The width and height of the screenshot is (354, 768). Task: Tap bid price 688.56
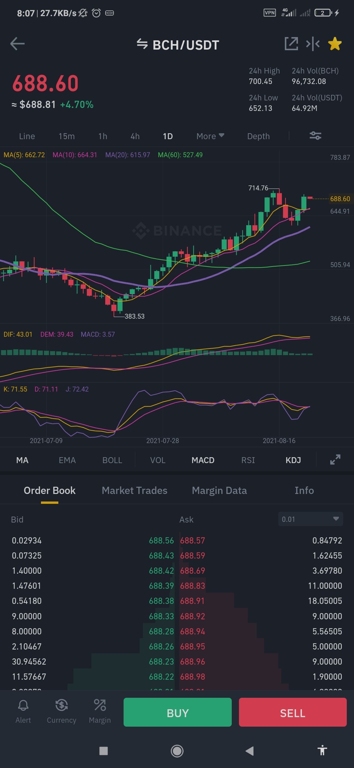click(x=161, y=541)
